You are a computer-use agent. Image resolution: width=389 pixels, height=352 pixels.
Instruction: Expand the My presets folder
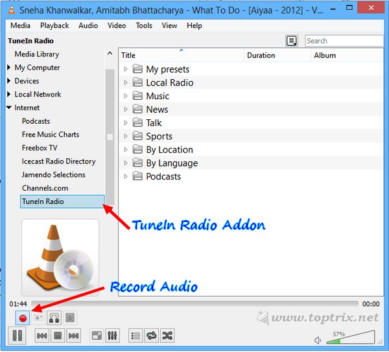tap(126, 69)
